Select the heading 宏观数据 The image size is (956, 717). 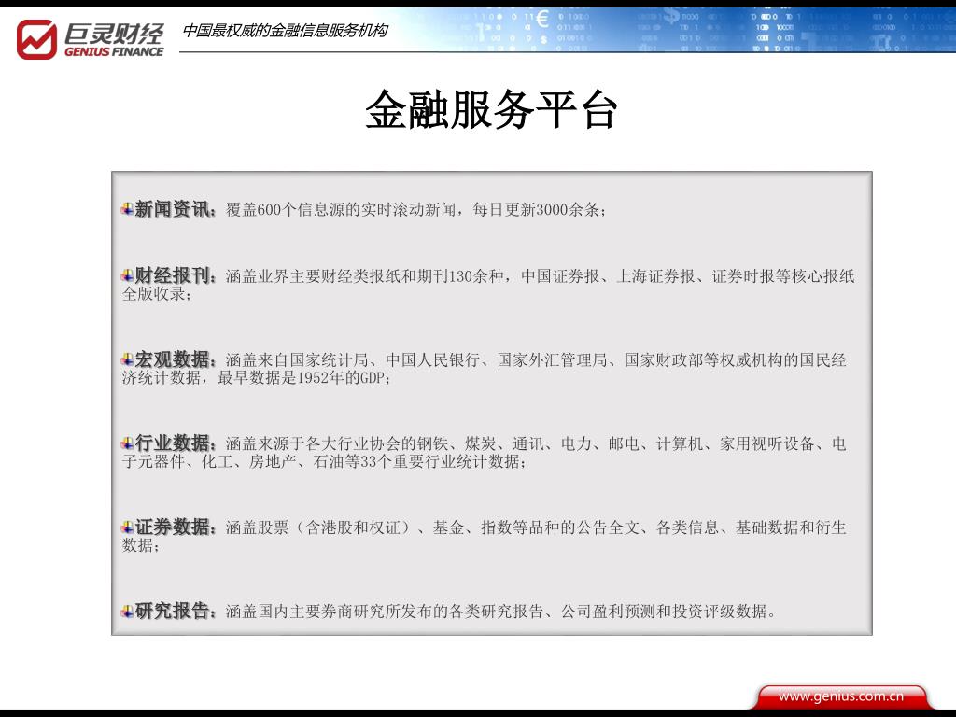[173, 359]
